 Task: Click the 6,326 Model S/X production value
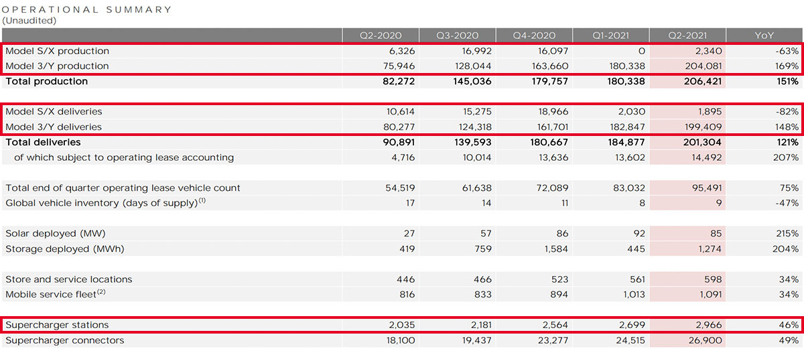(x=401, y=51)
